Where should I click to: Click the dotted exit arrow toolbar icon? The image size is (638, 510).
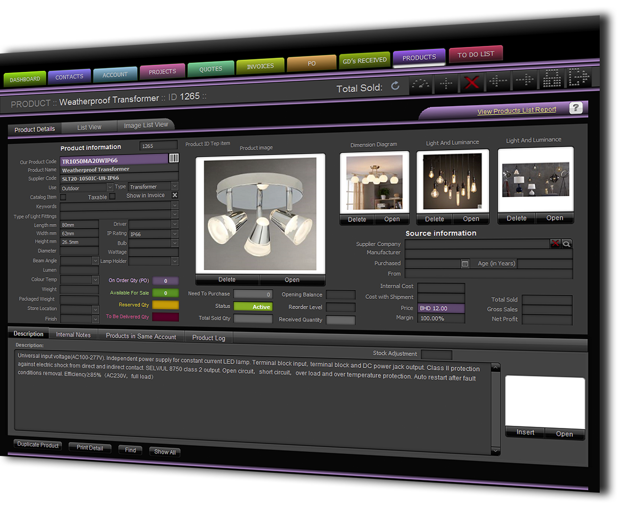click(578, 78)
